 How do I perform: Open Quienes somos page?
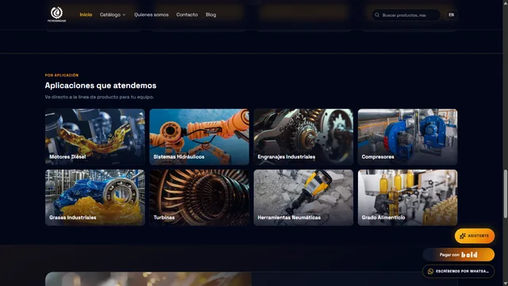tap(152, 14)
